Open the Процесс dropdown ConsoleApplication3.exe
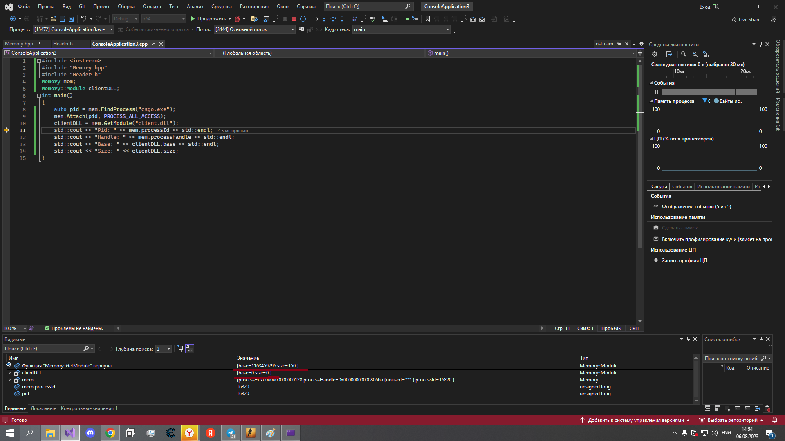 tap(111, 29)
